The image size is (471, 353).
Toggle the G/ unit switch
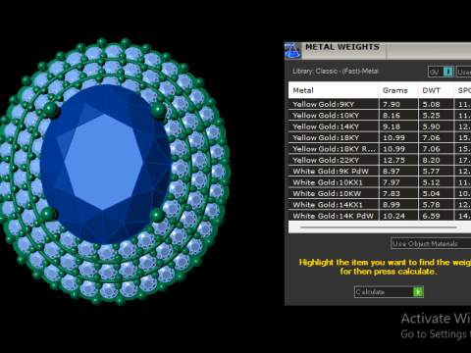[441, 72]
